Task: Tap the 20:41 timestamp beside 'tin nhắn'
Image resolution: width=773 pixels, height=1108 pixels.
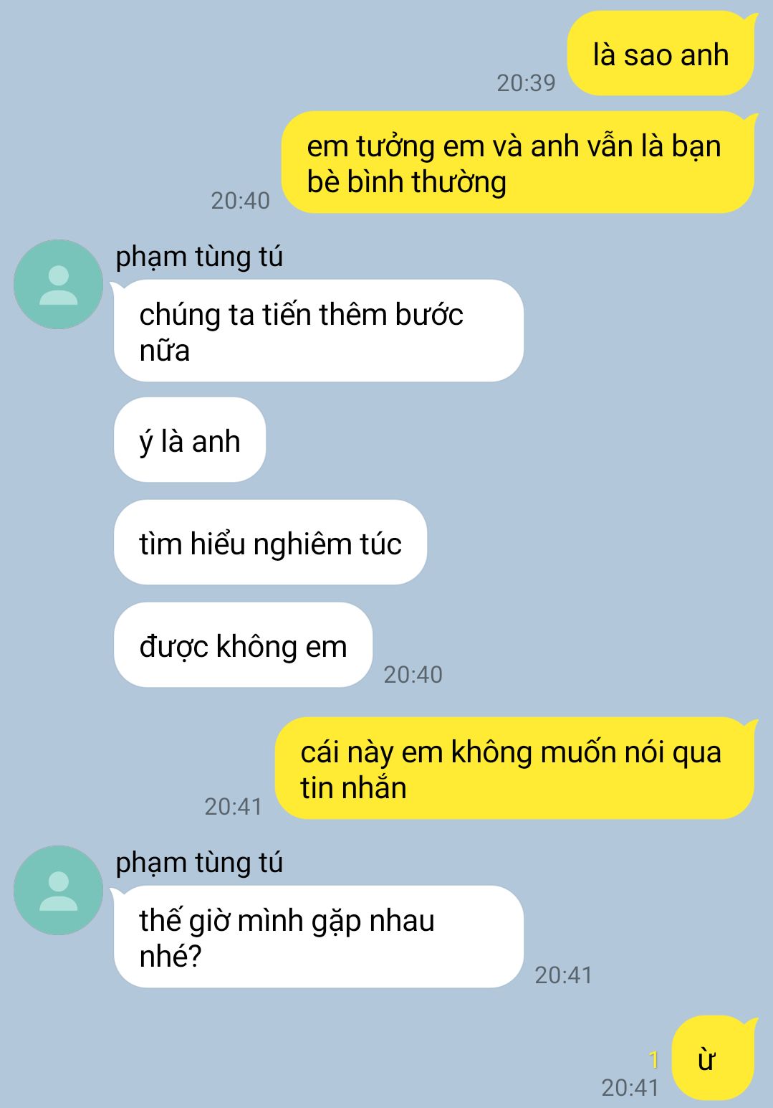Action: (234, 807)
